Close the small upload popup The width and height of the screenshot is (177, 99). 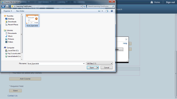pyautogui.click(x=126, y=39)
